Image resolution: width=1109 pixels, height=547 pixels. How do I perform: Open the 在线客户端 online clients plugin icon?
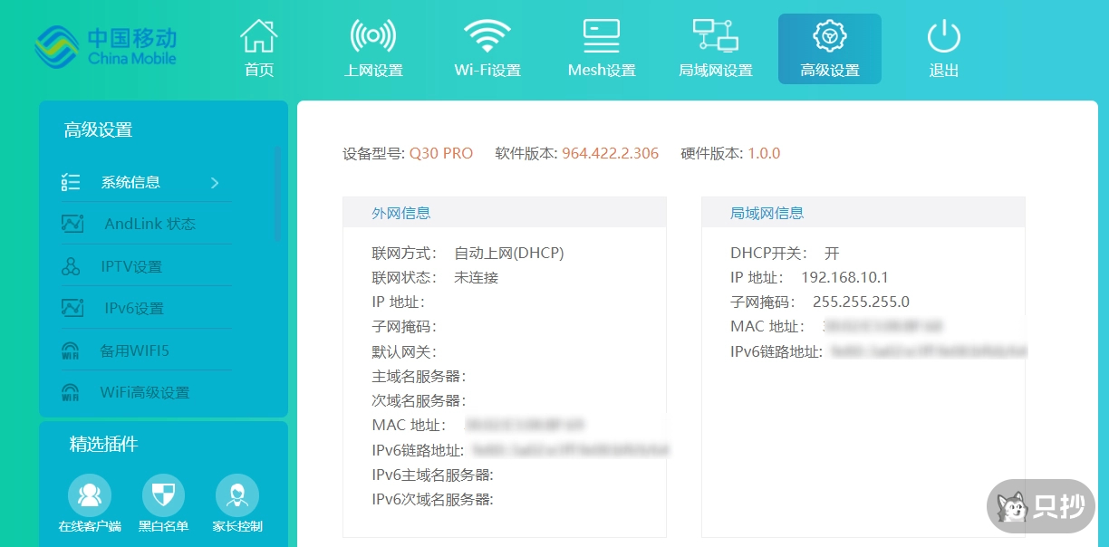click(90, 494)
